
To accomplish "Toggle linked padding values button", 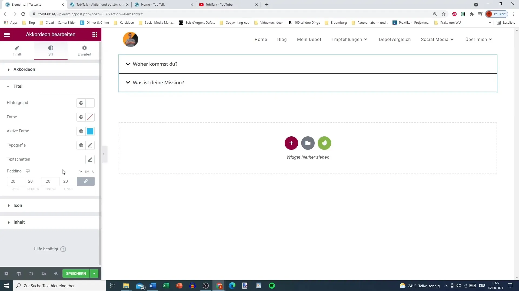I will tap(86, 181).
